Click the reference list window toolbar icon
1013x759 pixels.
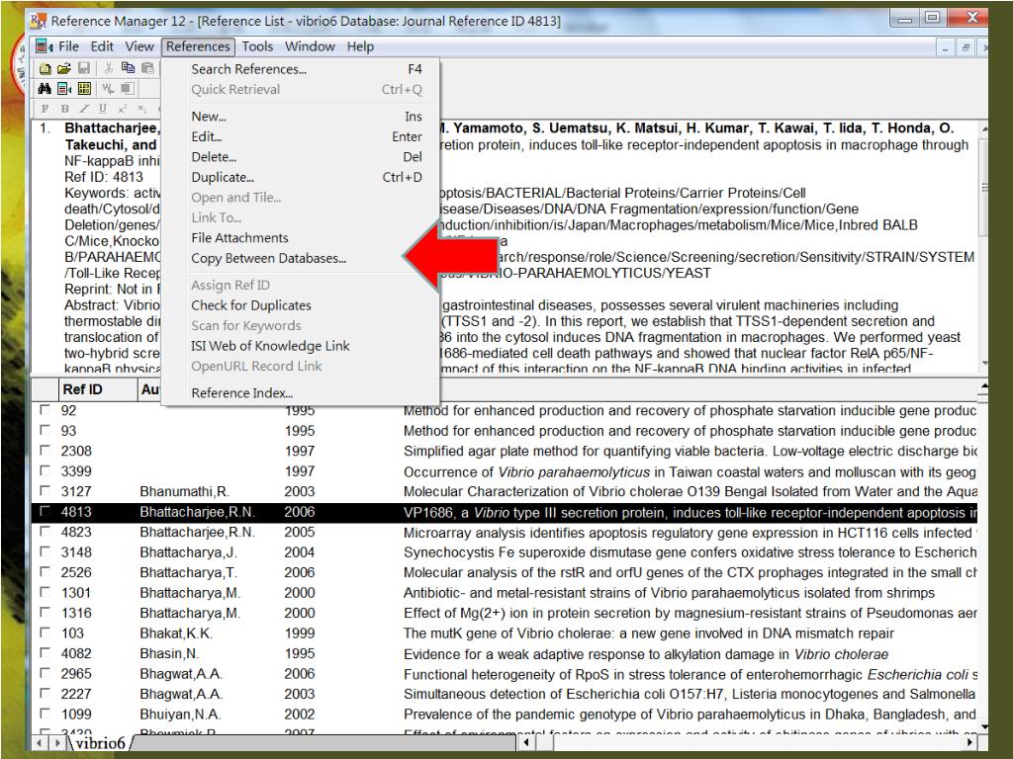pyautogui.click(x=64, y=88)
